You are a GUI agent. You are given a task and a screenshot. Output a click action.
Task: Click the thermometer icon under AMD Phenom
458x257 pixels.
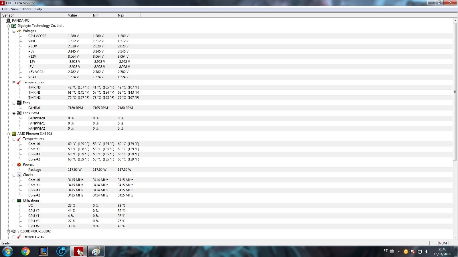coord(19,139)
